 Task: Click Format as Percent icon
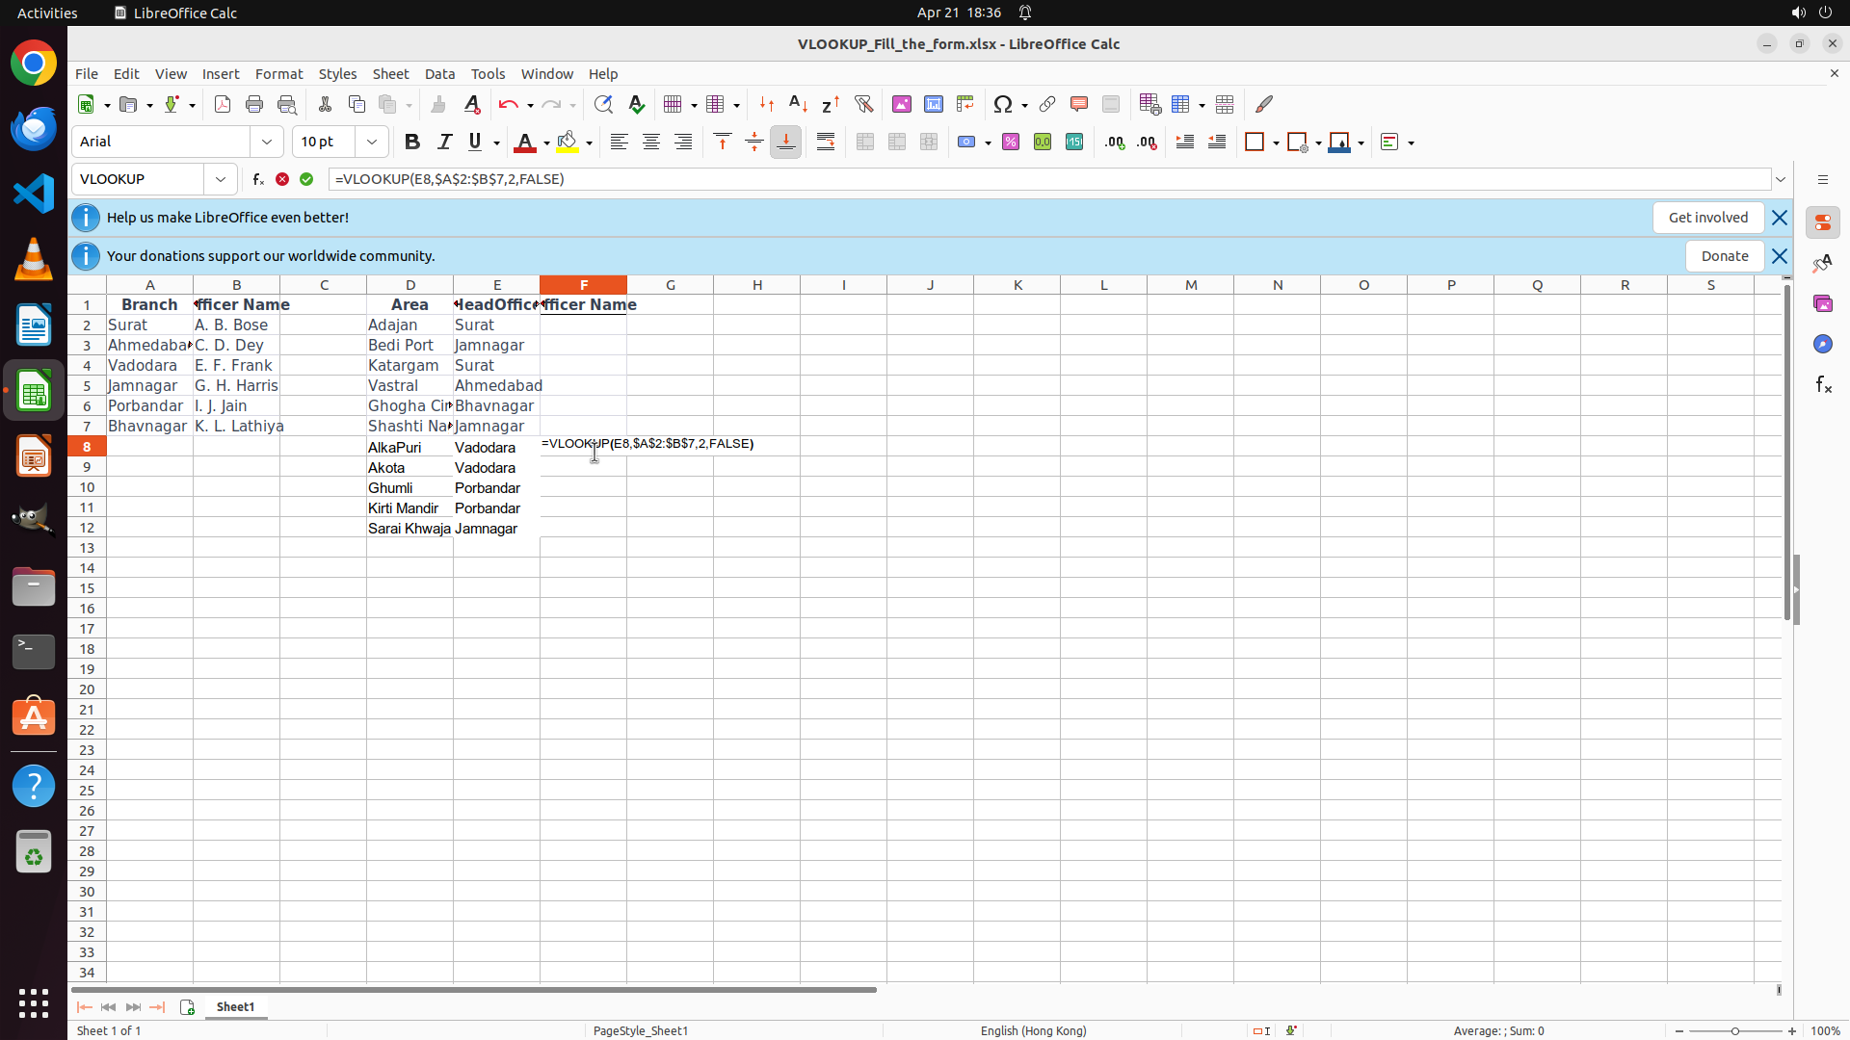1011,143
